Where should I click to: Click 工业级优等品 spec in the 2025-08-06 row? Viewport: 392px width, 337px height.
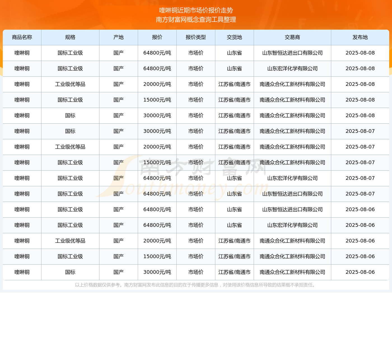pyautogui.click(x=70, y=241)
